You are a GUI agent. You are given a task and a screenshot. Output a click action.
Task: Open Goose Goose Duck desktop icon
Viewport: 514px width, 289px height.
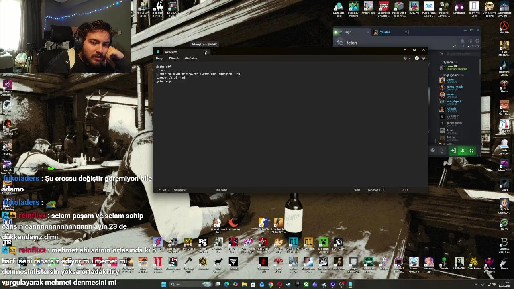218,226
